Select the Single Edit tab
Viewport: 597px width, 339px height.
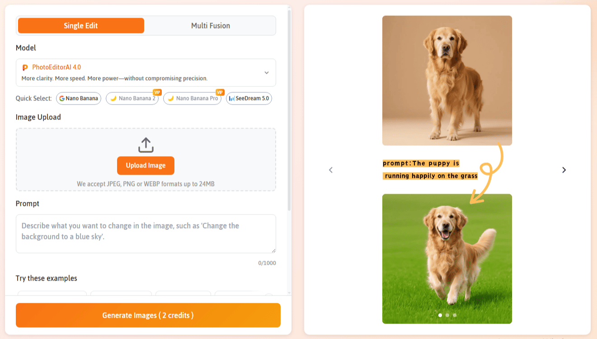(81, 26)
